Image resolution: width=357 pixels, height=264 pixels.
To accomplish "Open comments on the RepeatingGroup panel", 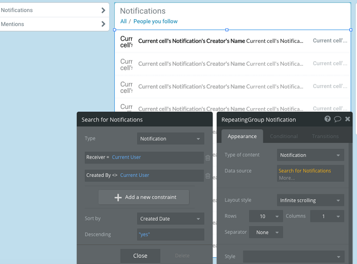I will click(x=337, y=119).
